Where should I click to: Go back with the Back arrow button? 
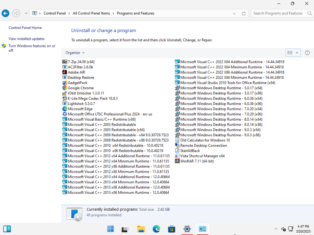pyautogui.click(x=5, y=13)
